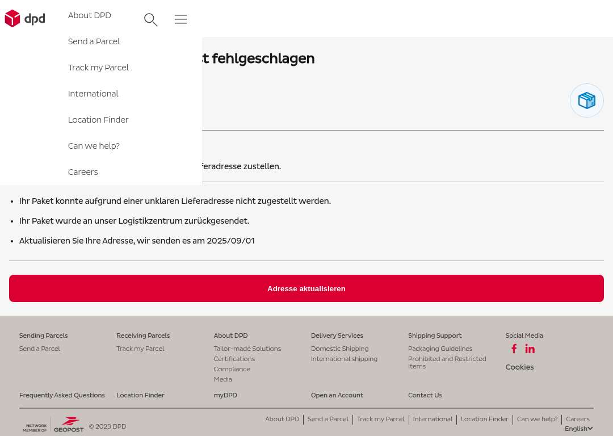613x436 pixels.
Task: Click Location Finder in bottom footer bar
Action: [484, 419]
